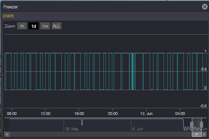This screenshot has height=139, width=209.
Task: Click the 16:00 axis label
Action: pos(79,114)
